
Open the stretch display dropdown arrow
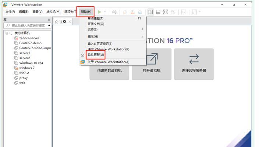tap(200, 12)
